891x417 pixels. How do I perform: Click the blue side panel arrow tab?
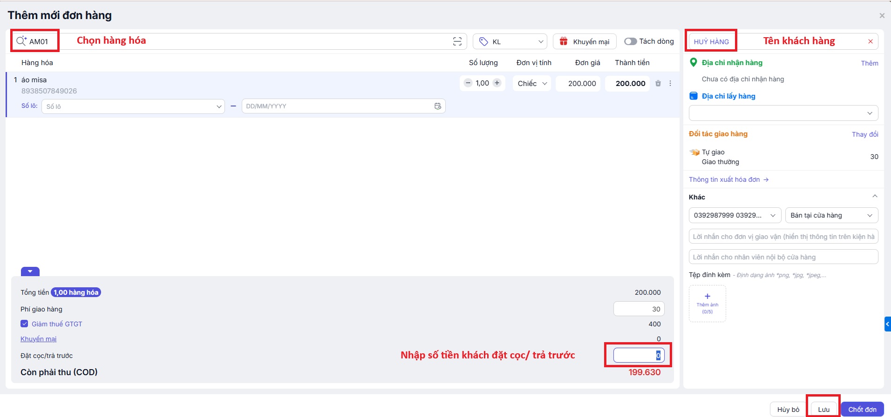pos(888,324)
